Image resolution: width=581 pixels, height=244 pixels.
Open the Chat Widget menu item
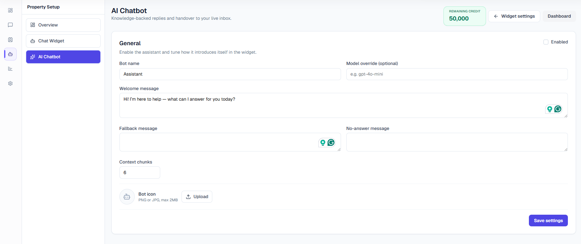click(x=63, y=41)
